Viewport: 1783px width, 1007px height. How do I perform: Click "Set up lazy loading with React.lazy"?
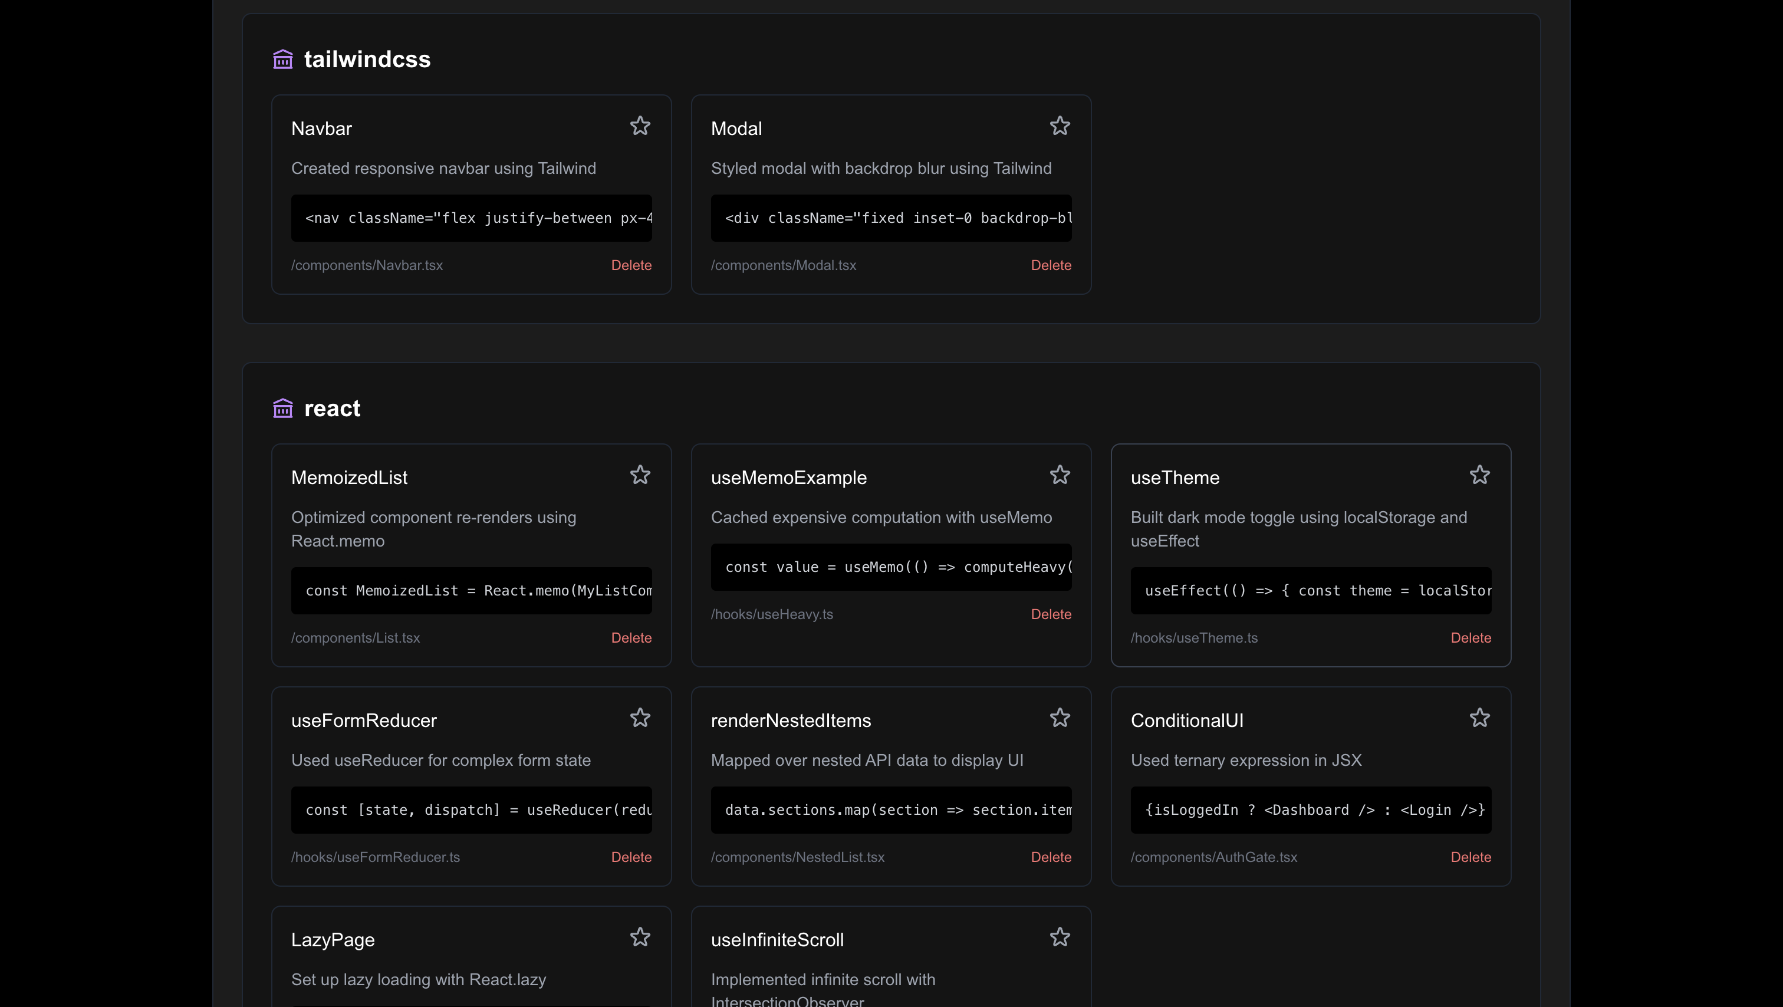point(418,979)
